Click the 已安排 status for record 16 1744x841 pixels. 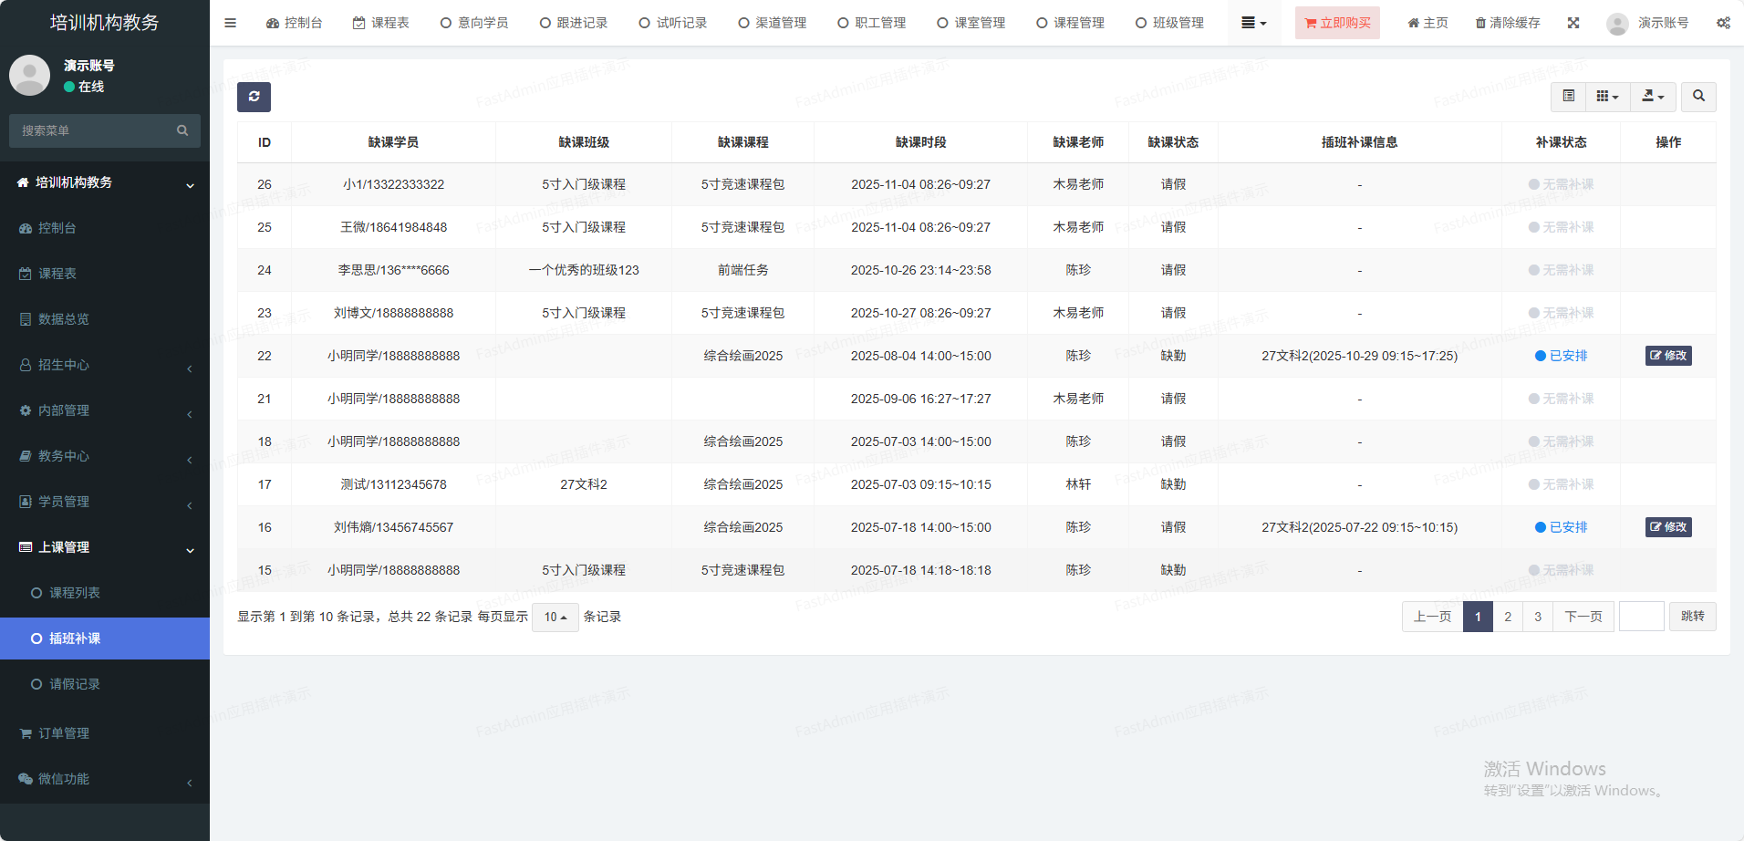coord(1561,527)
